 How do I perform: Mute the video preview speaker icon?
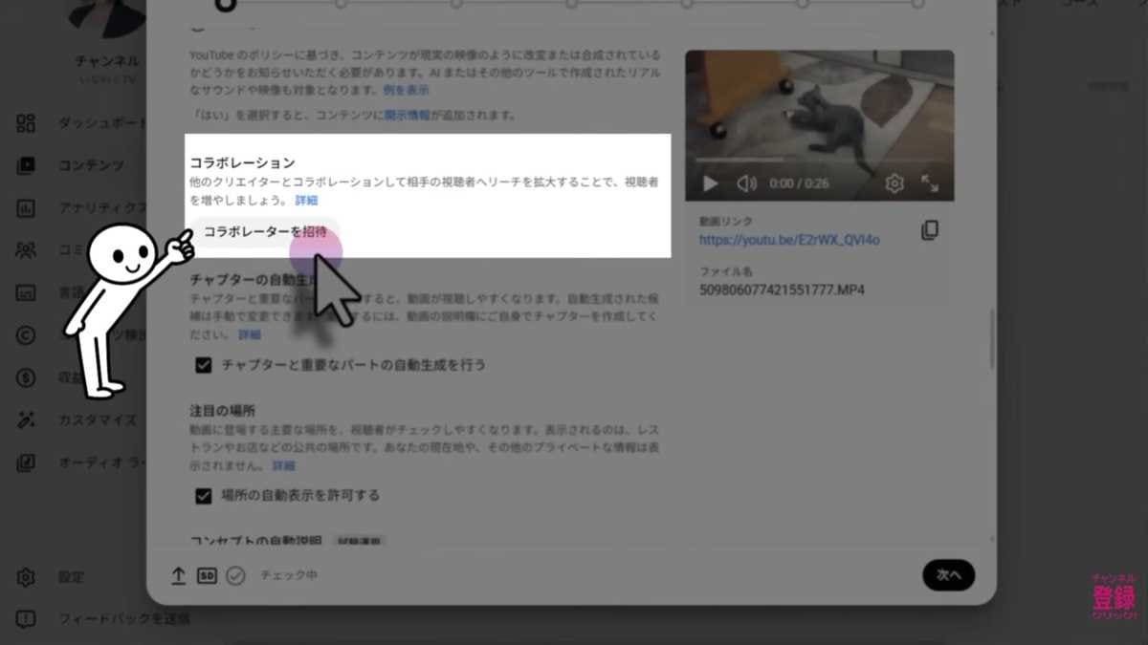pyautogui.click(x=746, y=183)
